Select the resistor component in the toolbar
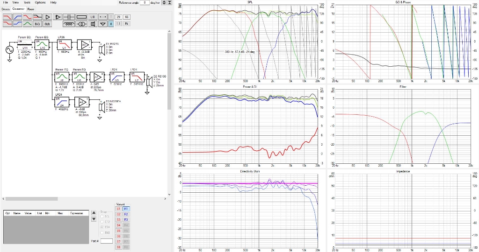 click(x=81, y=17)
